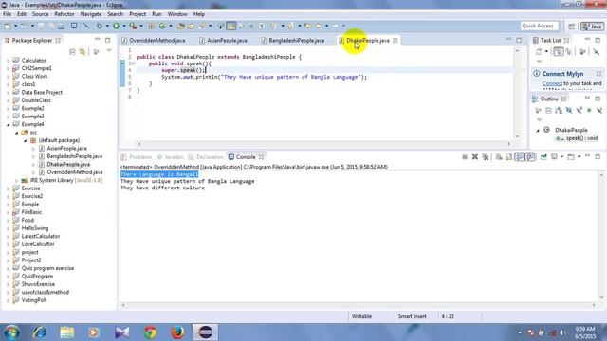Click Terminate in the Console toolbar
The width and height of the screenshot is (607, 341).
(465, 157)
